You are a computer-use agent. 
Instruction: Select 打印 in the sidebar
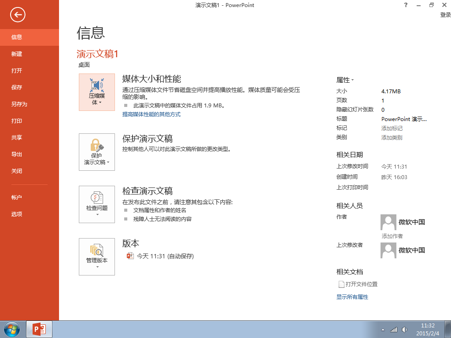[x=30, y=121]
